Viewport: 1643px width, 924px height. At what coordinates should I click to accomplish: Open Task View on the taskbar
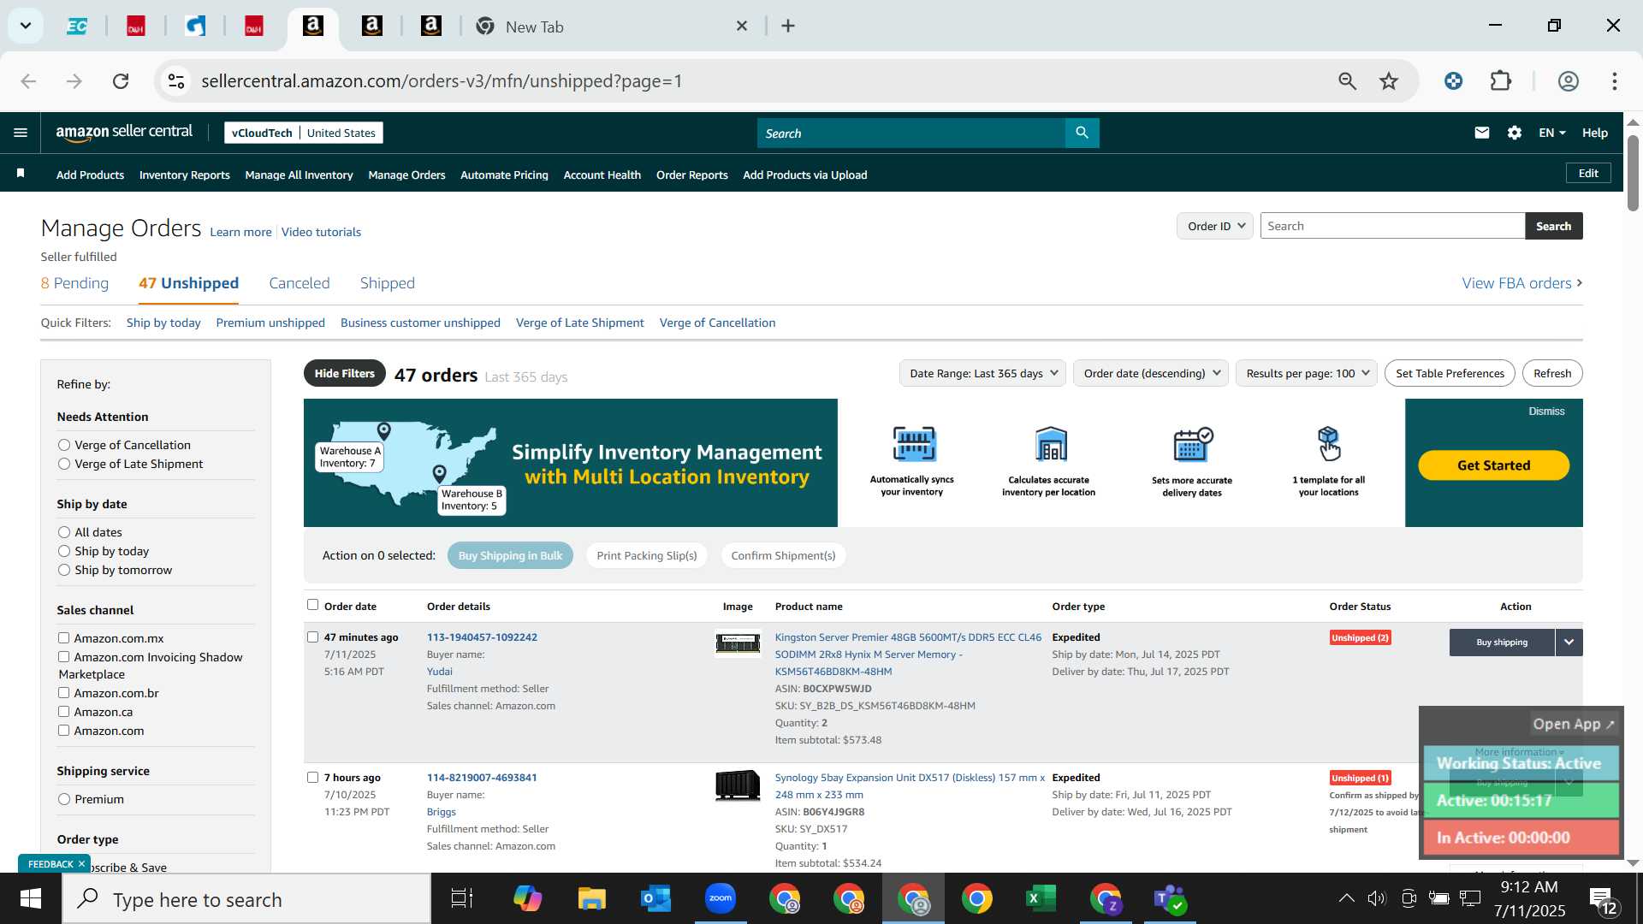[x=462, y=898]
